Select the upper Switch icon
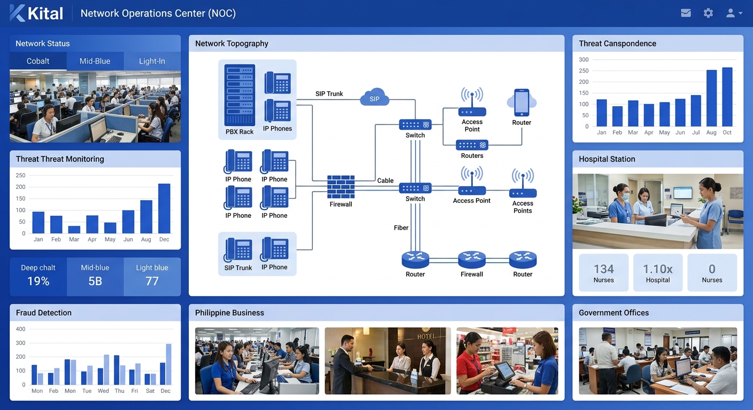The width and height of the screenshot is (753, 410). pyautogui.click(x=415, y=125)
